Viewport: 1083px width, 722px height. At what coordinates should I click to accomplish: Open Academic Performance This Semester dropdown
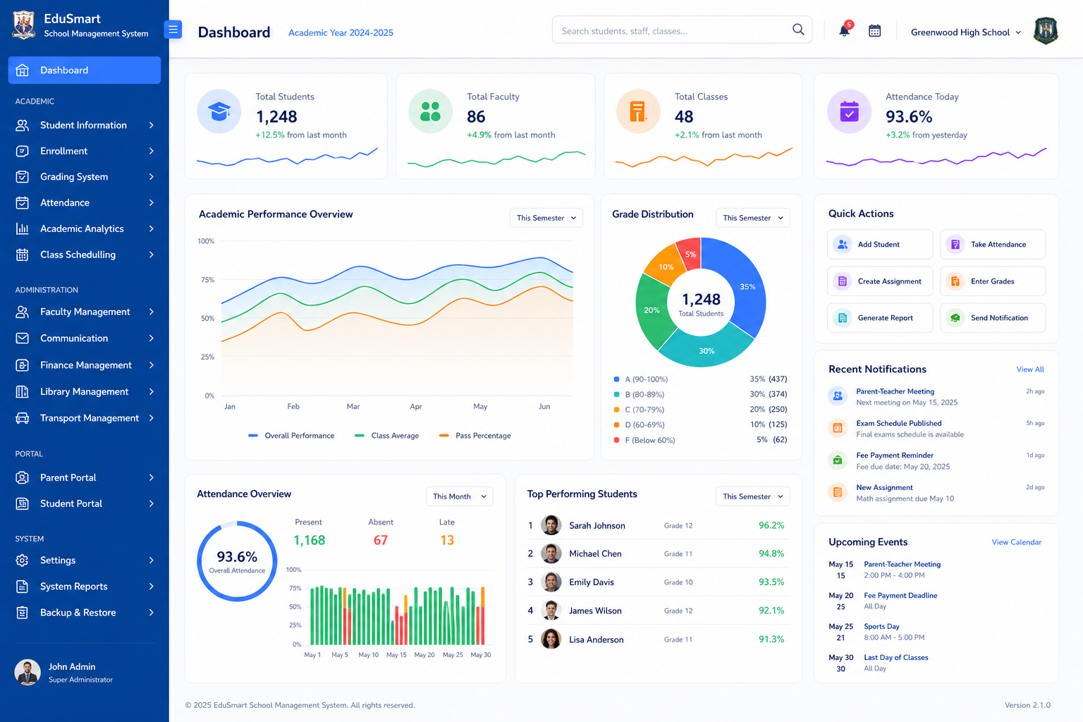[546, 218]
